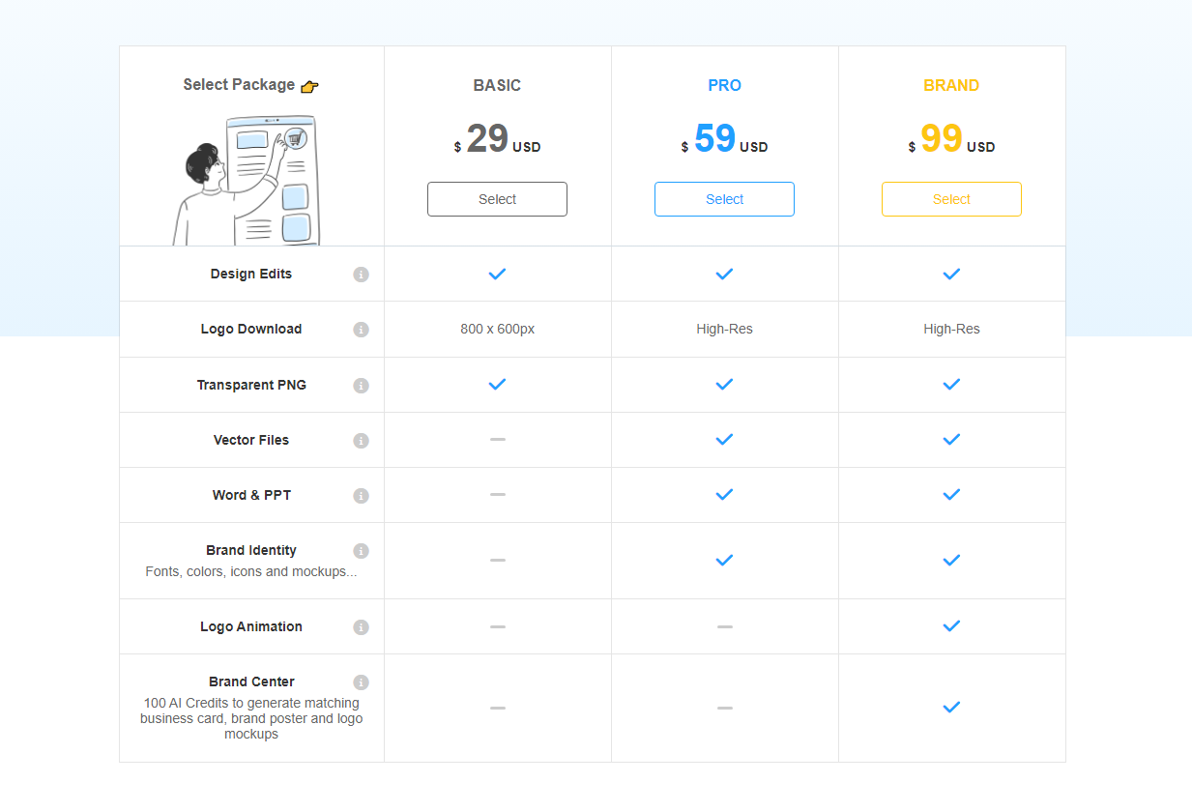This screenshot has width=1192, height=812.
Task: Click the Transparent PNG checkmark in PRO column
Action: pyautogui.click(x=724, y=385)
